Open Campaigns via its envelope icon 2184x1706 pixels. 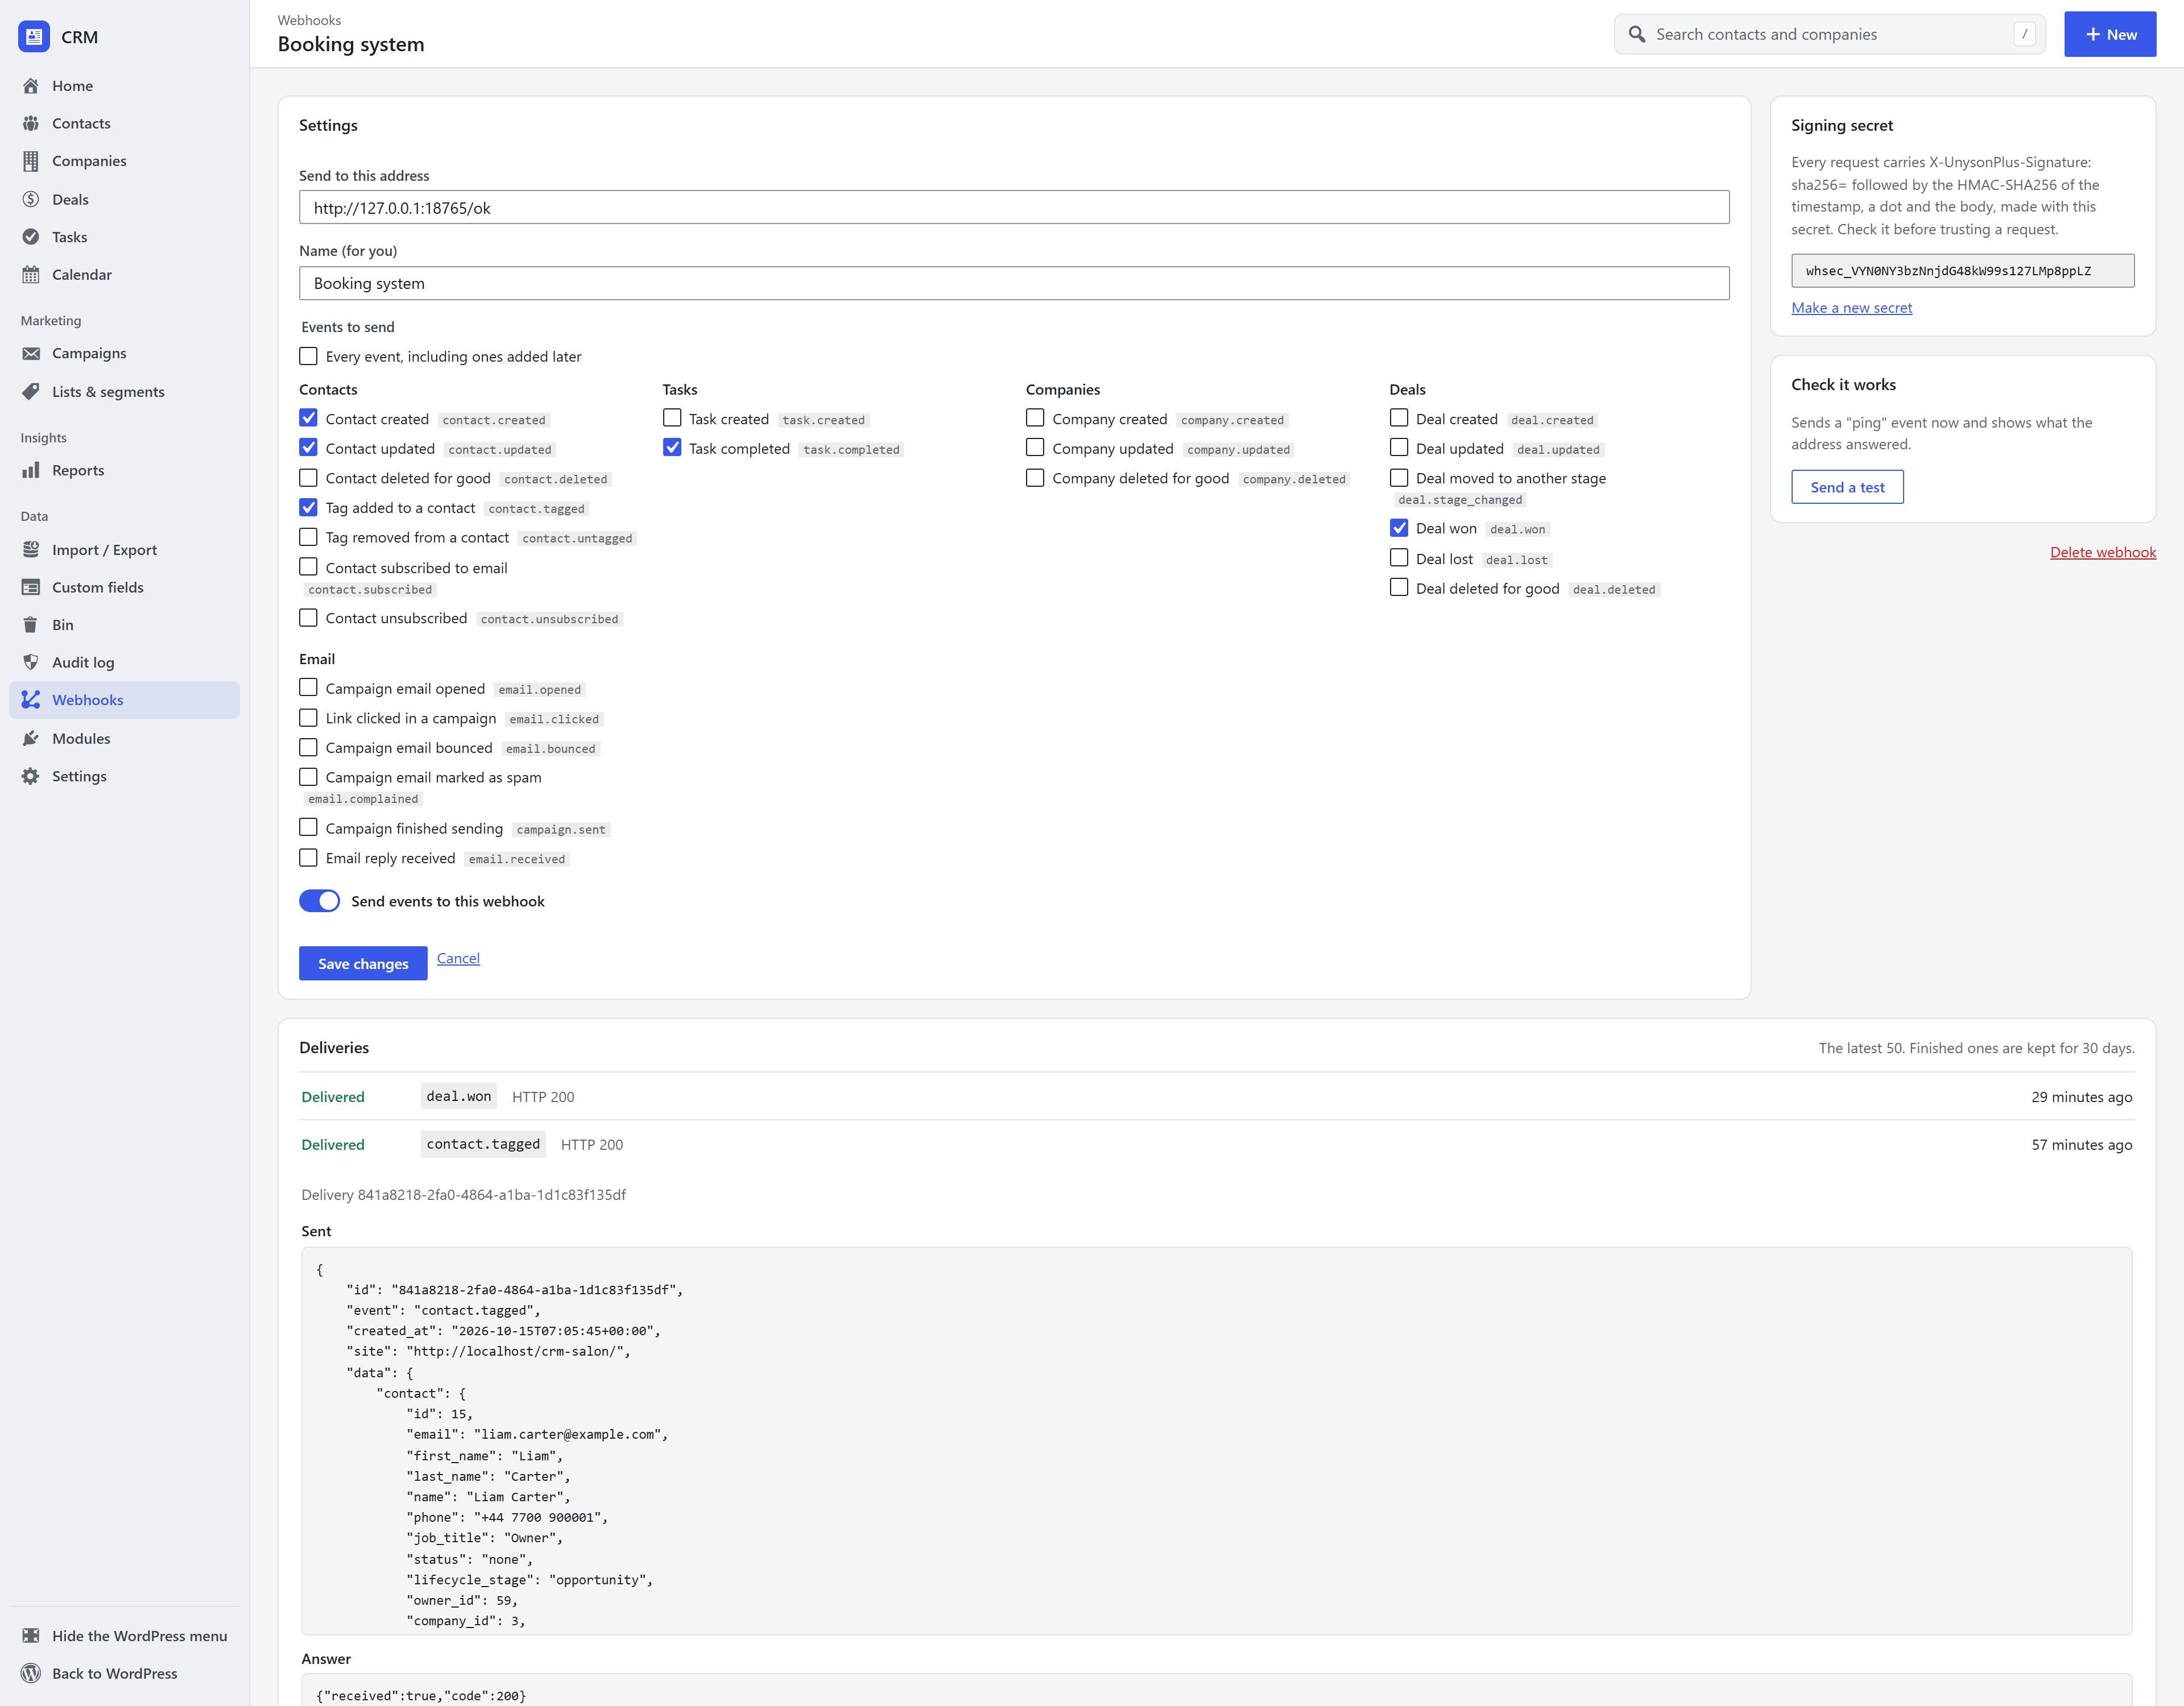tap(31, 353)
